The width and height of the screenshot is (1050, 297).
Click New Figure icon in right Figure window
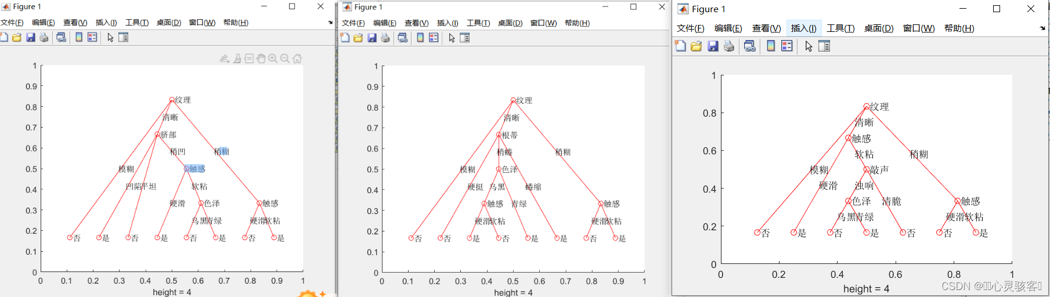pyautogui.click(x=681, y=46)
